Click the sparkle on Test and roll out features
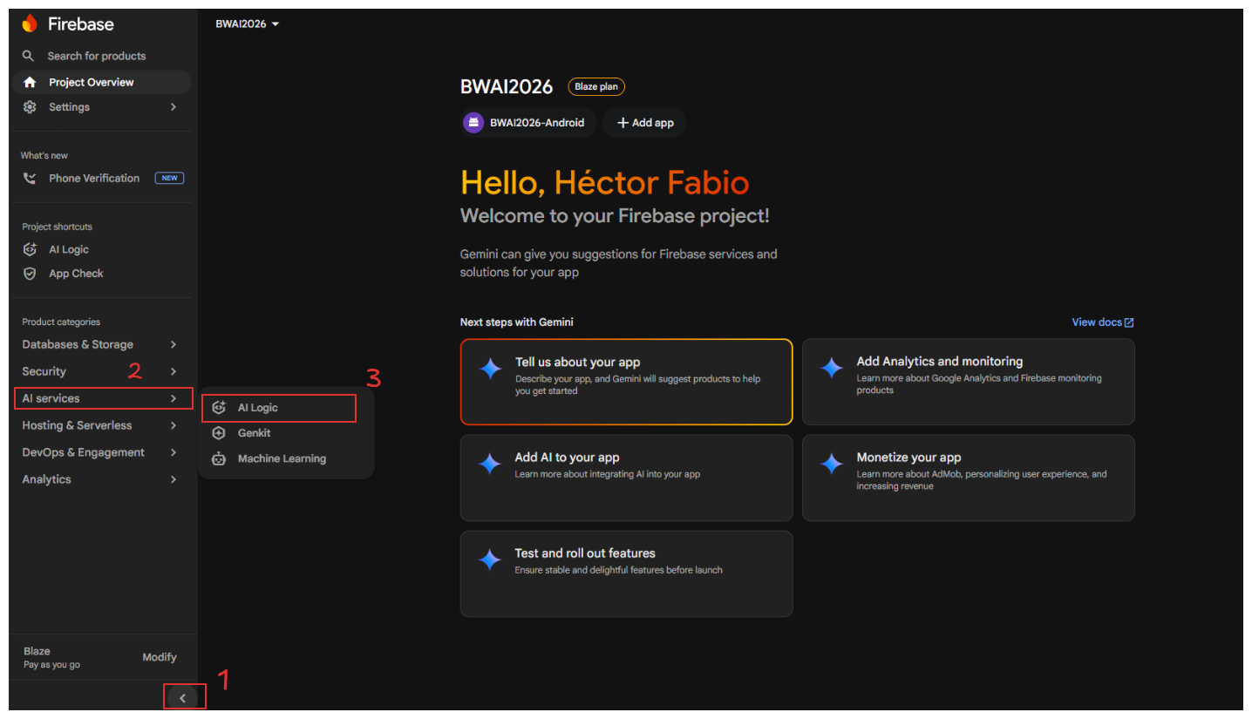This screenshot has width=1252, height=719. pos(491,560)
